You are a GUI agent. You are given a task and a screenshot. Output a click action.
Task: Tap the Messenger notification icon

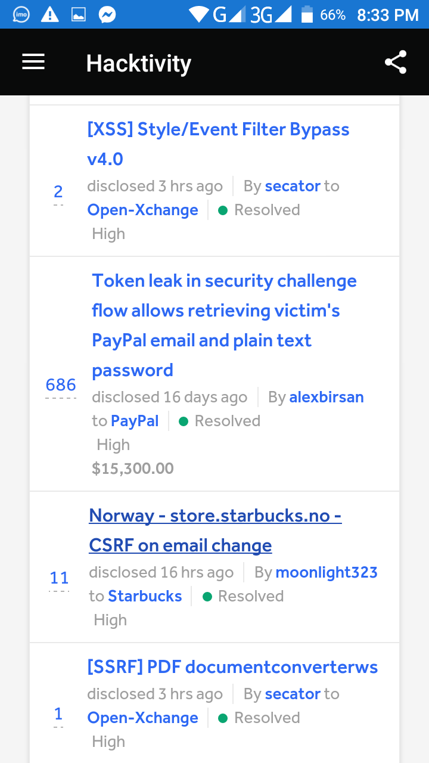tap(107, 14)
